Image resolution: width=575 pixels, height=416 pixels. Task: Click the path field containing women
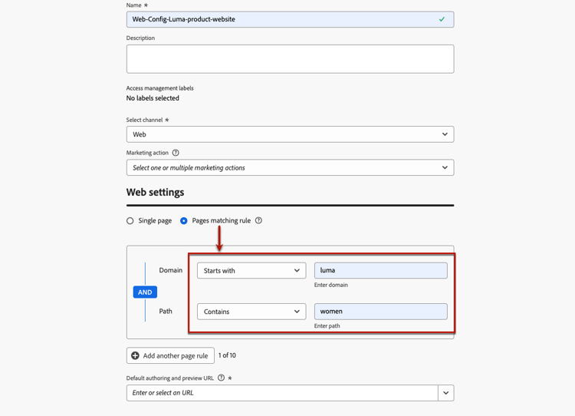click(x=380, y=312)
